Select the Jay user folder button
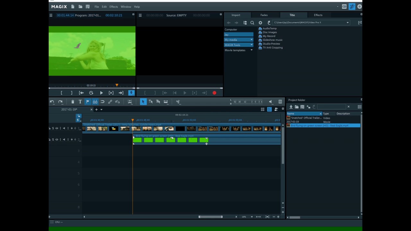The height and width of the screenshot is (231, 411). point(239,35)
